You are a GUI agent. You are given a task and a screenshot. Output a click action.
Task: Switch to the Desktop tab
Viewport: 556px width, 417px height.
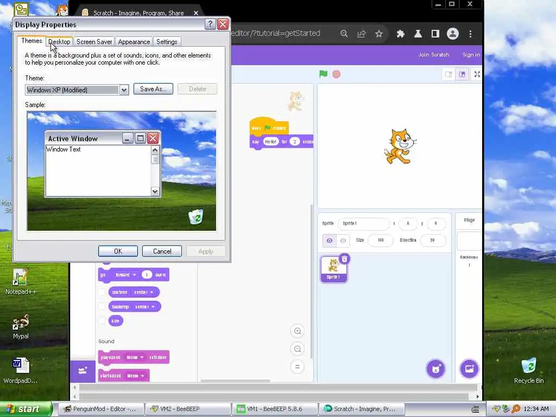[x=59, y=42]
